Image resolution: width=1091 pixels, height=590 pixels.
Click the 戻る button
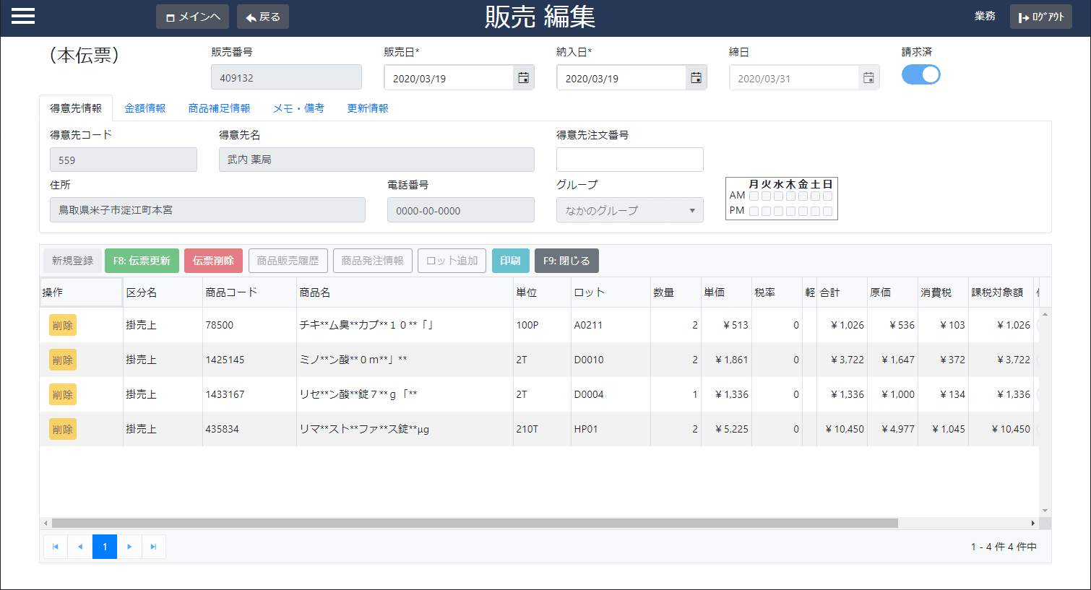[263, 17]
